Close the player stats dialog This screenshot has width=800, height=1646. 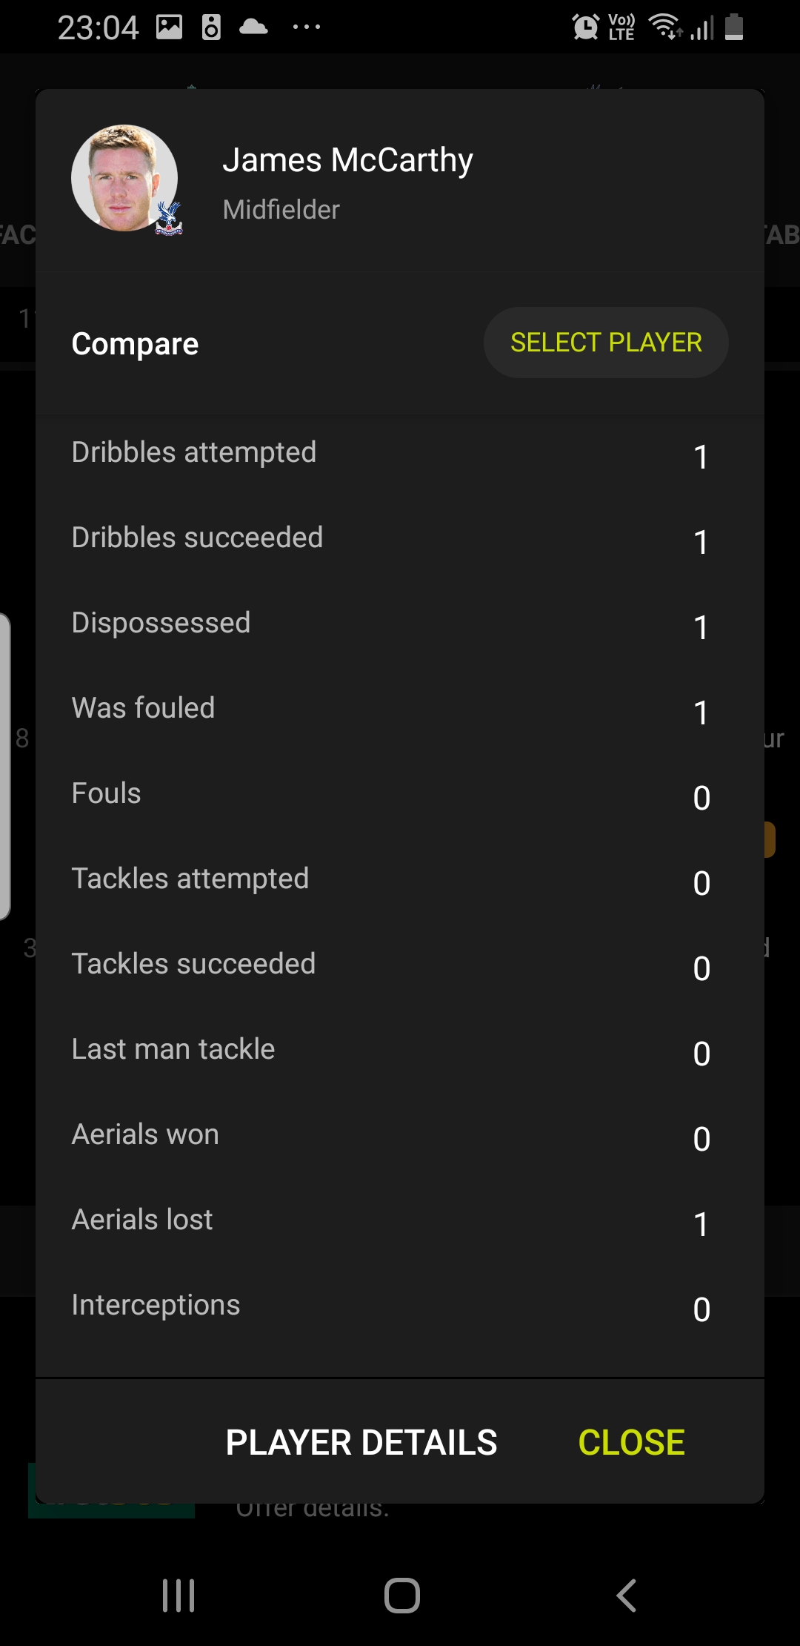pos(631,1442)
